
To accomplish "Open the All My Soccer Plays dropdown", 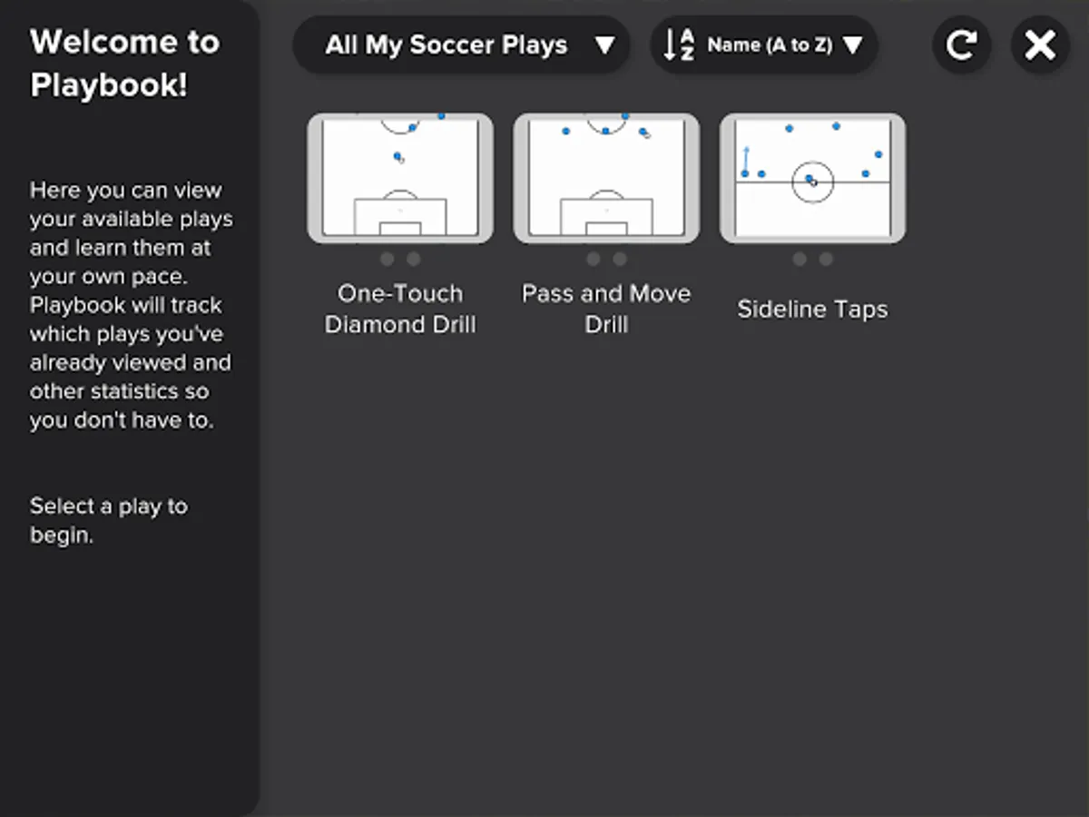I will pos(446,44).
